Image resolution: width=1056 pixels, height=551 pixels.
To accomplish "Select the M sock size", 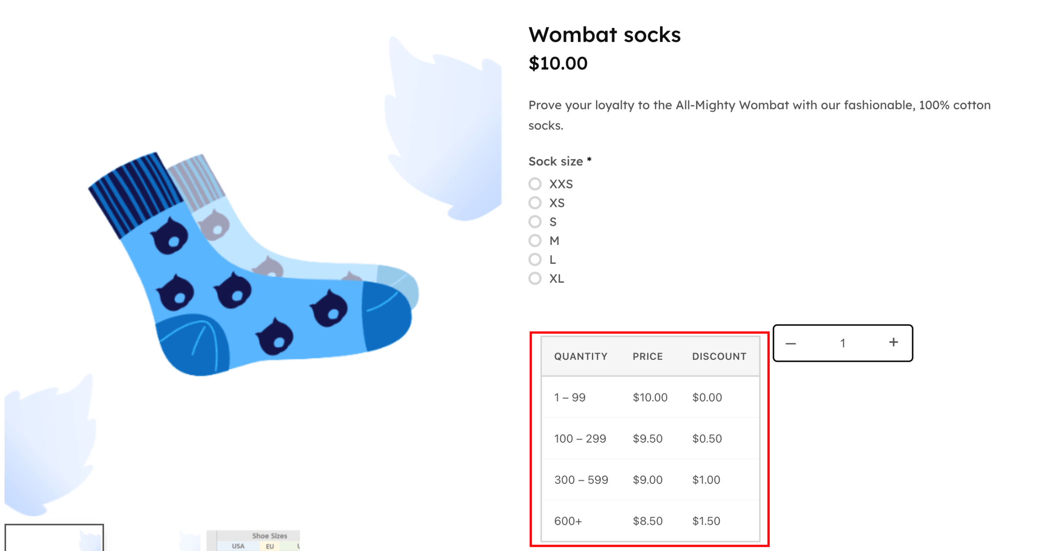I will [x=535, y=241].
